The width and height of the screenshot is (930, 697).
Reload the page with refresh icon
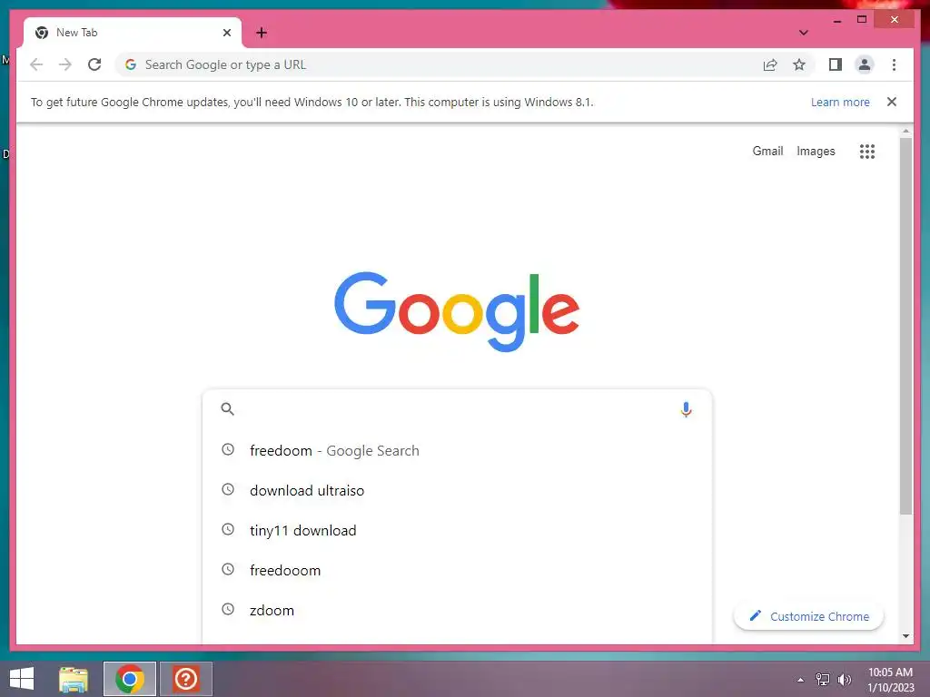point(94,64)
